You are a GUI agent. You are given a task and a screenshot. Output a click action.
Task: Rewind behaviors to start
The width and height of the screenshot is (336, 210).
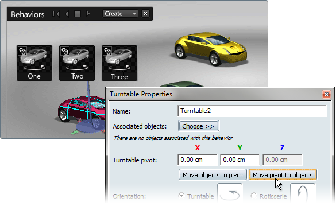tap(56, 14)
